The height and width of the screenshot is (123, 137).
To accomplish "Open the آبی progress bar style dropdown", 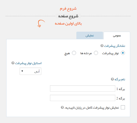I will (30, 71).
